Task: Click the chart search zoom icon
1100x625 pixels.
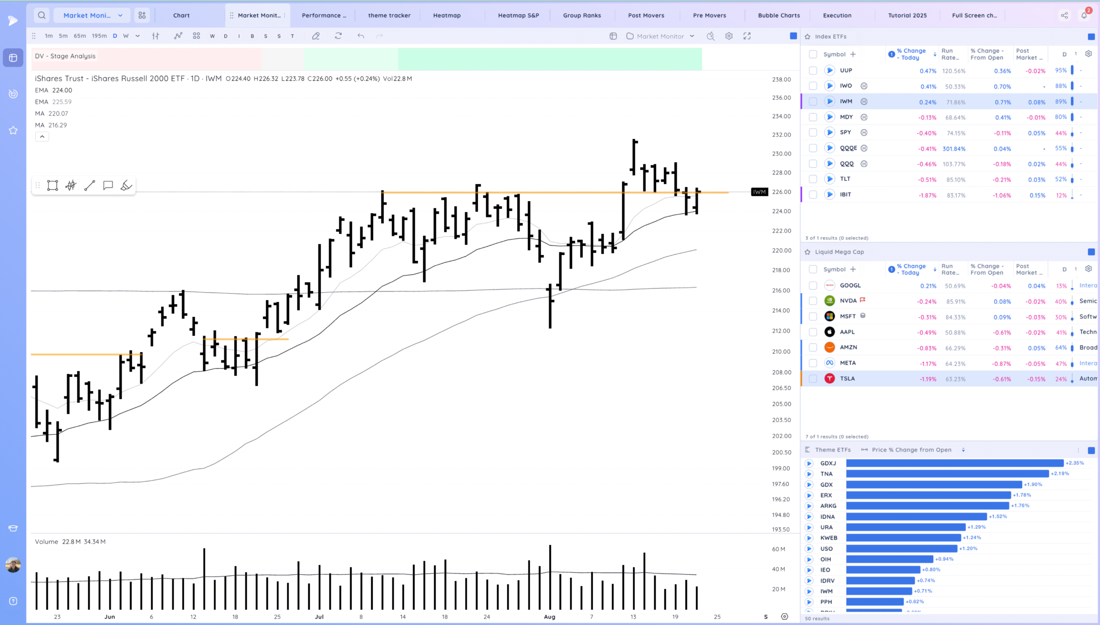Action: pos(711,36)
